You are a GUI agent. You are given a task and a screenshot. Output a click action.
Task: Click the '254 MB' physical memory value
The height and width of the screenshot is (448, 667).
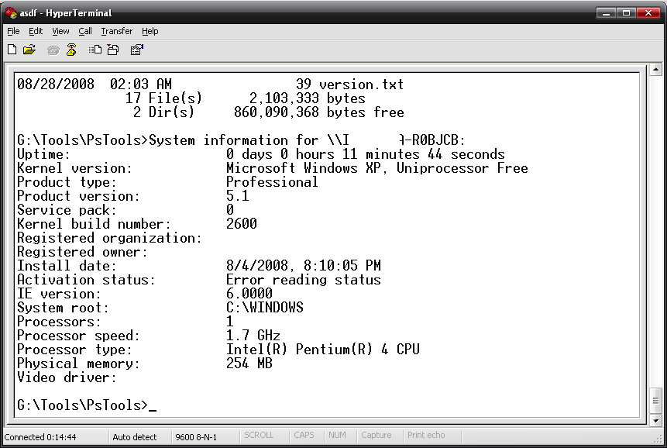coord(249,364)
